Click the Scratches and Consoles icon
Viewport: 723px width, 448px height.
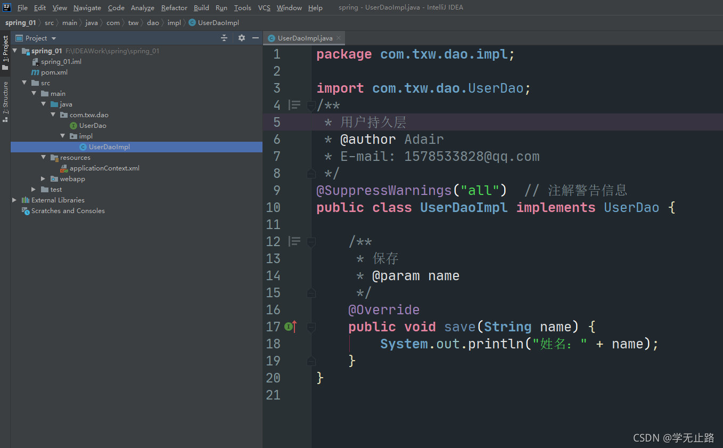tap(26, 211)
